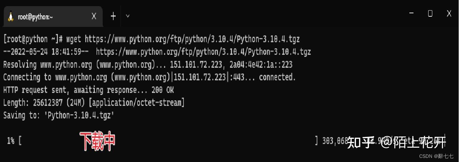Click the Tux penguin icon in tab

click(11, 16)
